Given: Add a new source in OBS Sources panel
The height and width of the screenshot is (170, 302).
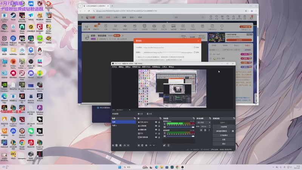Looking at the screenshot, I should (x=139, y=145).
